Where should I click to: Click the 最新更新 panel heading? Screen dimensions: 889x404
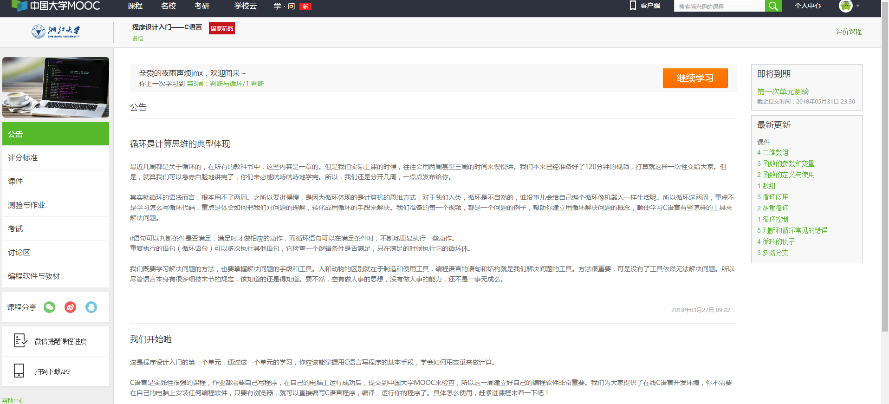(x=773, y=125)
